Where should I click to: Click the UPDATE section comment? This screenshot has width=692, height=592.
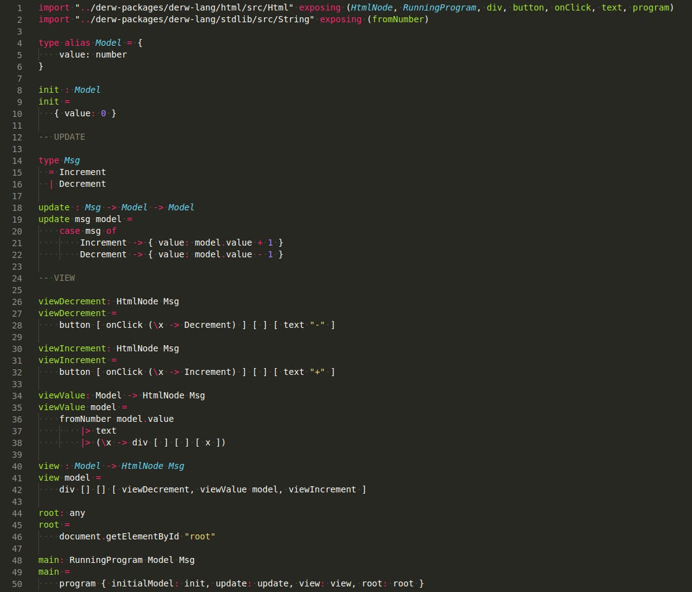point(63,137)
